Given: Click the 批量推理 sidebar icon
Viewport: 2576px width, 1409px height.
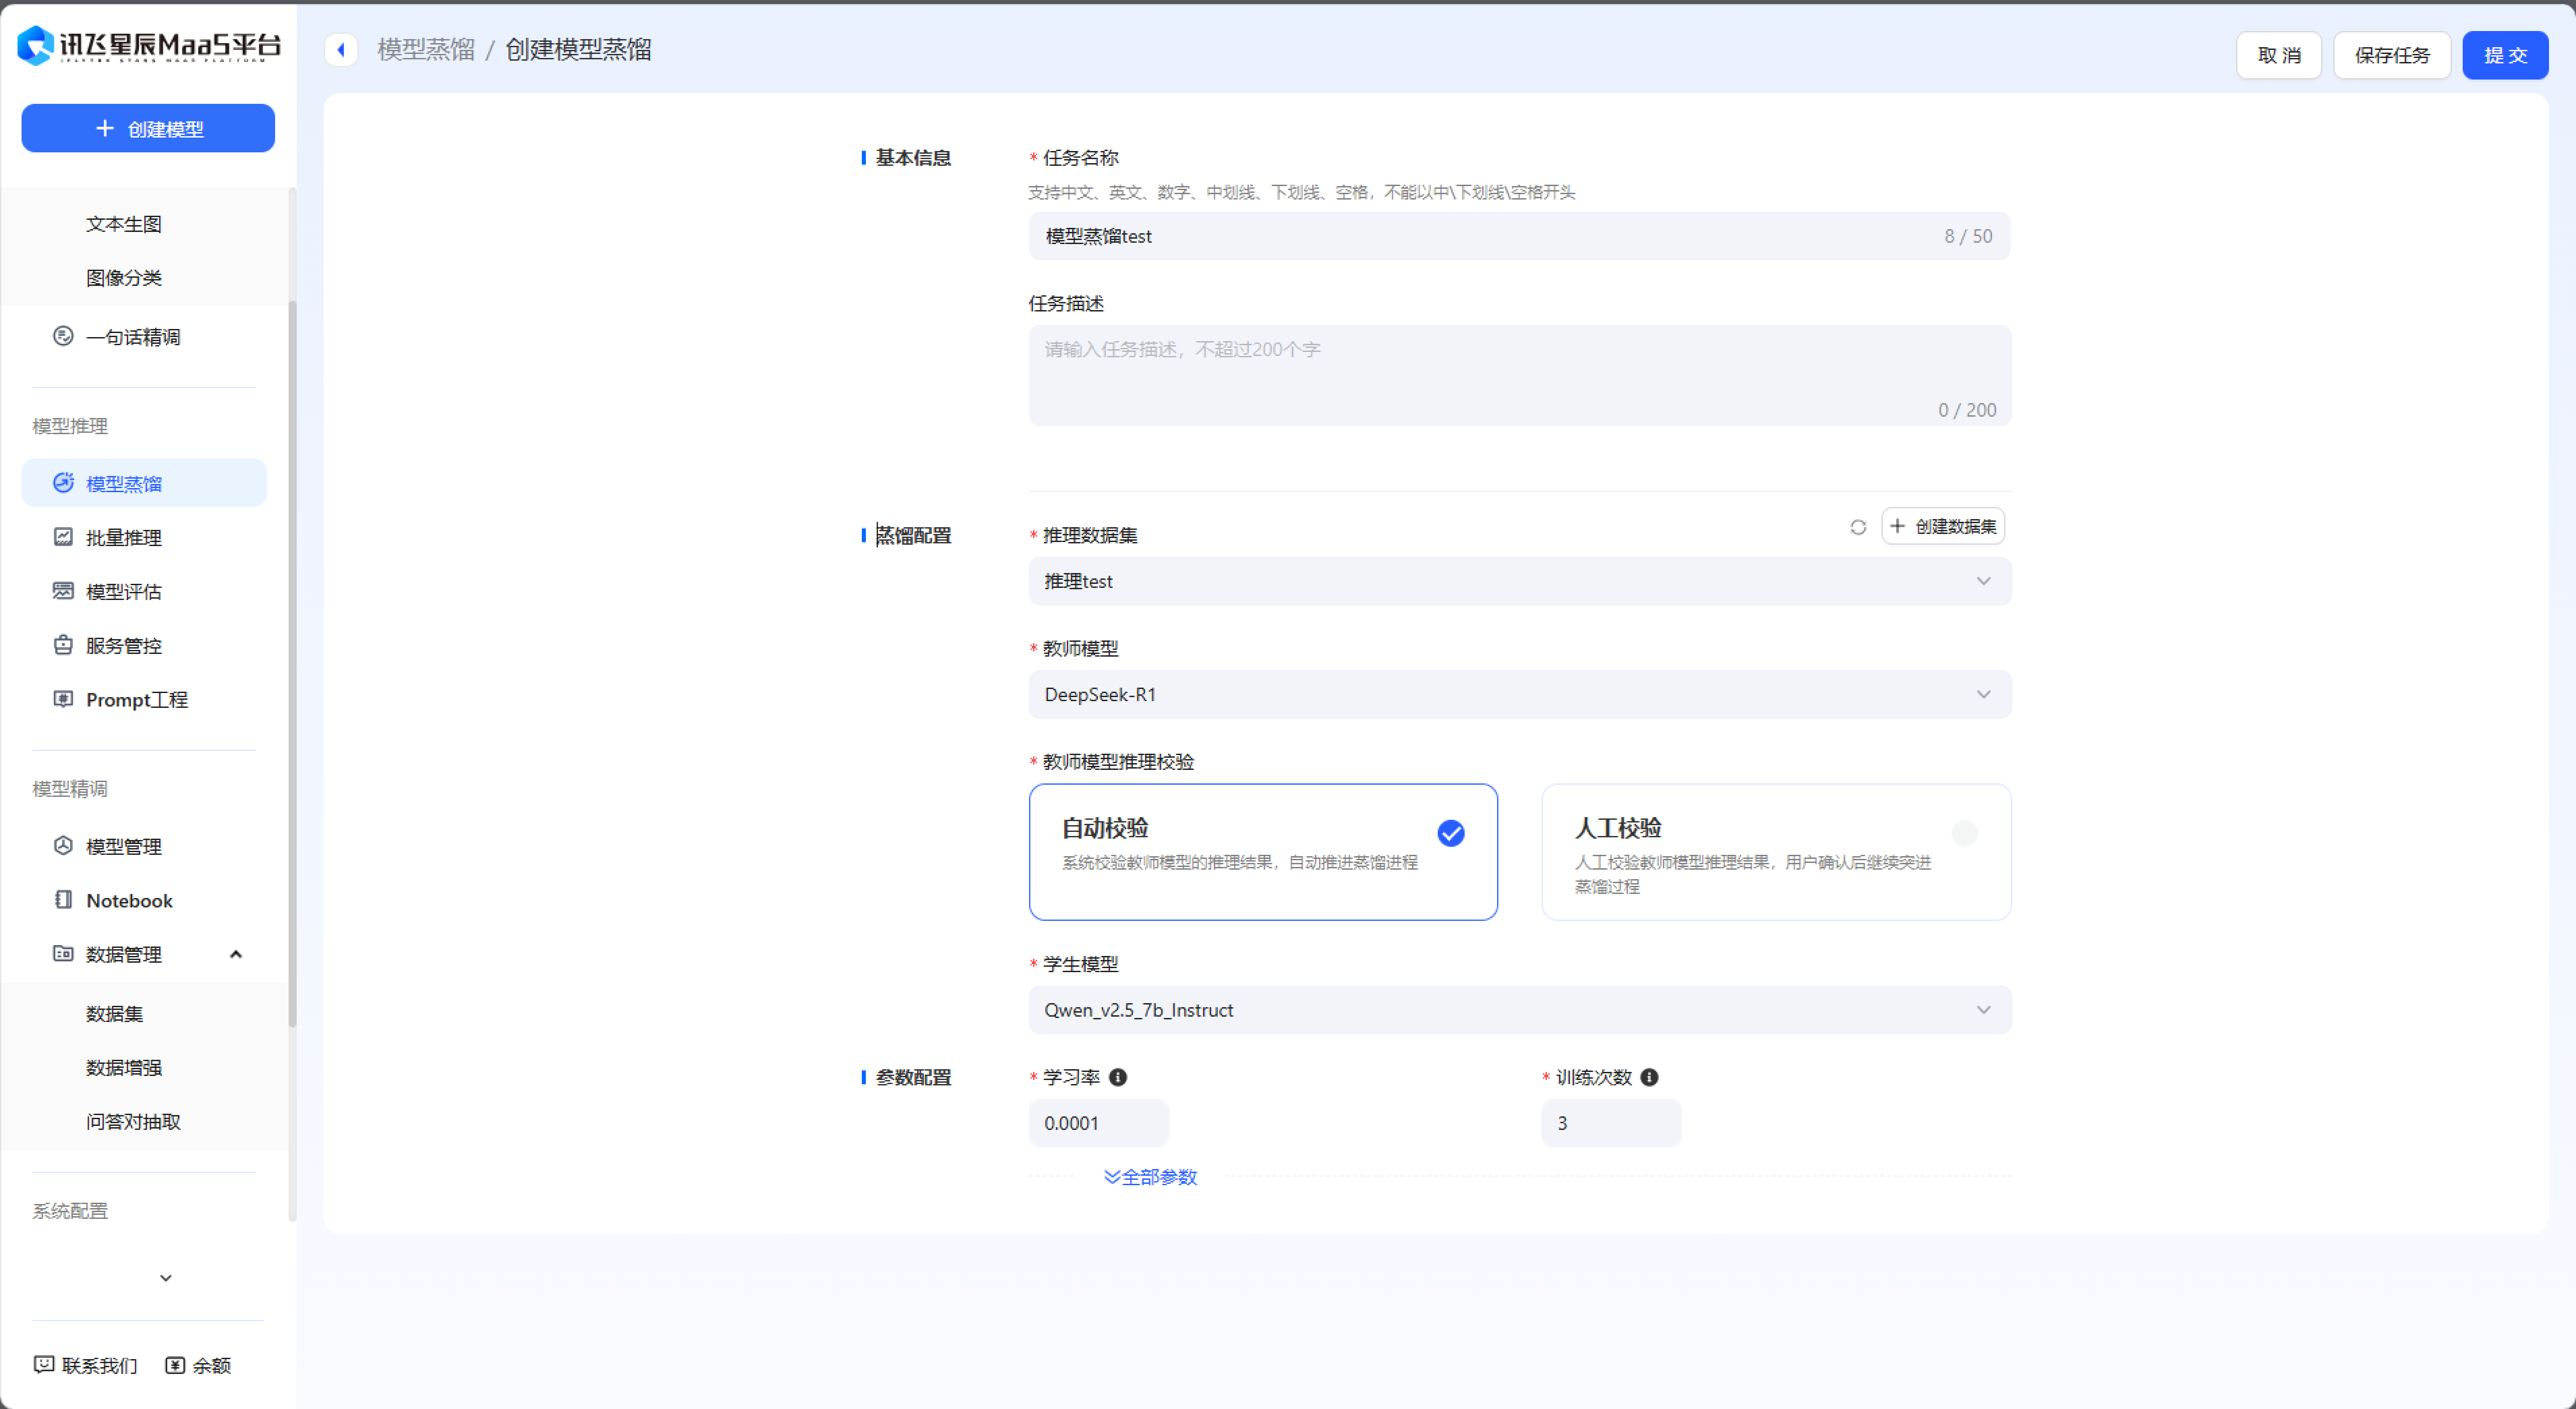Looking at the screenshot, I should pos(63,537).
